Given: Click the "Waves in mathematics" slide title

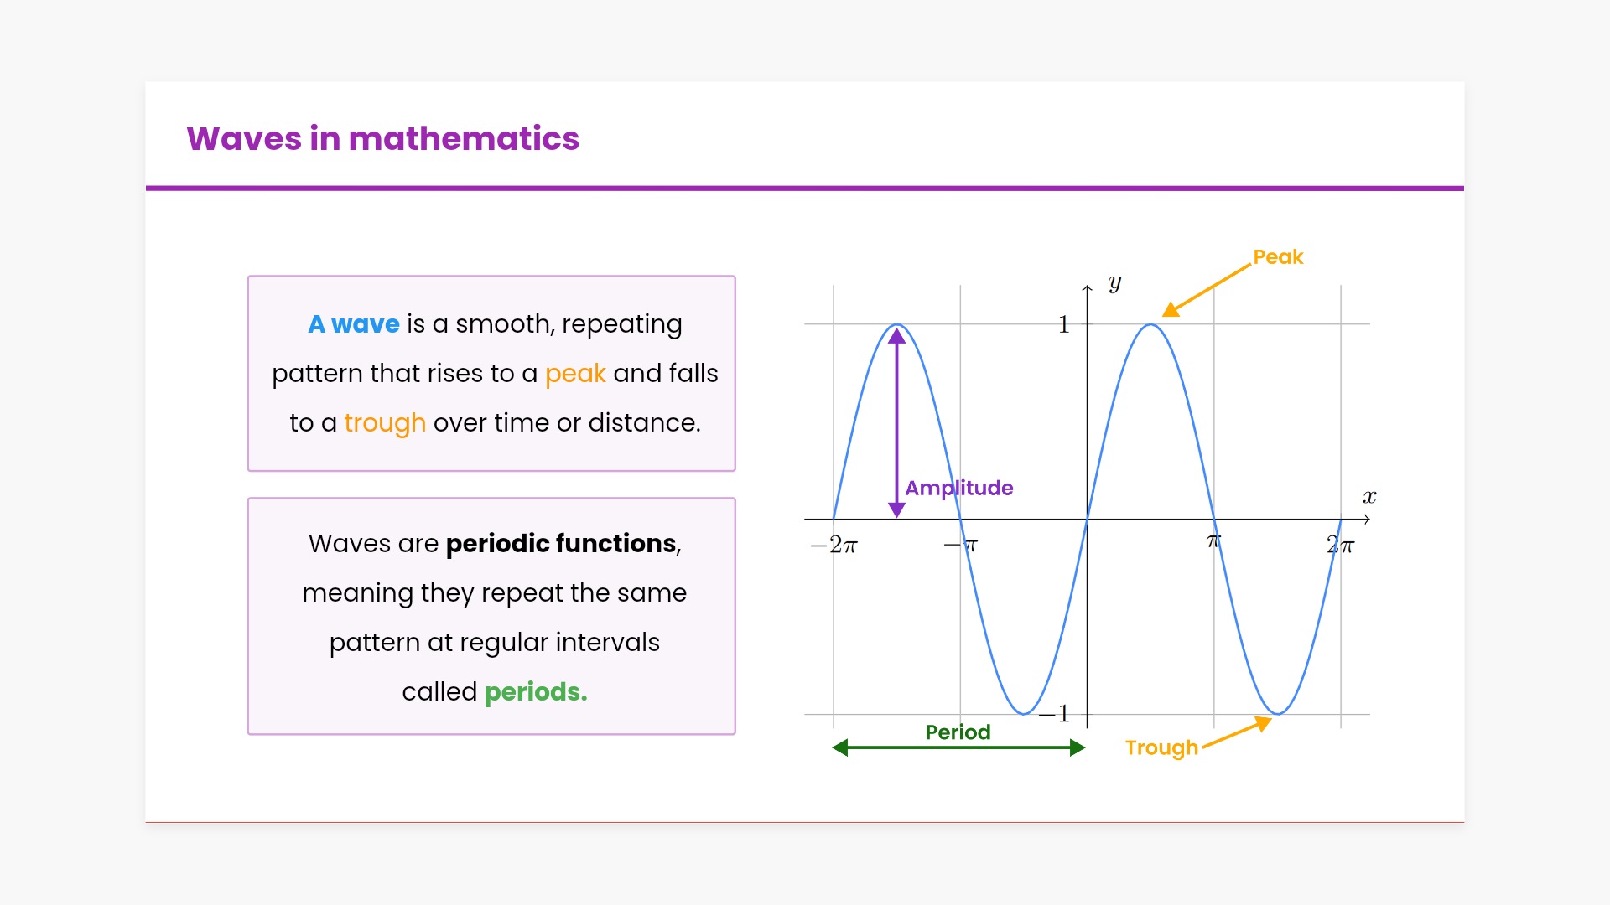Looking at the screenshot, I should [x=383, y=139].
